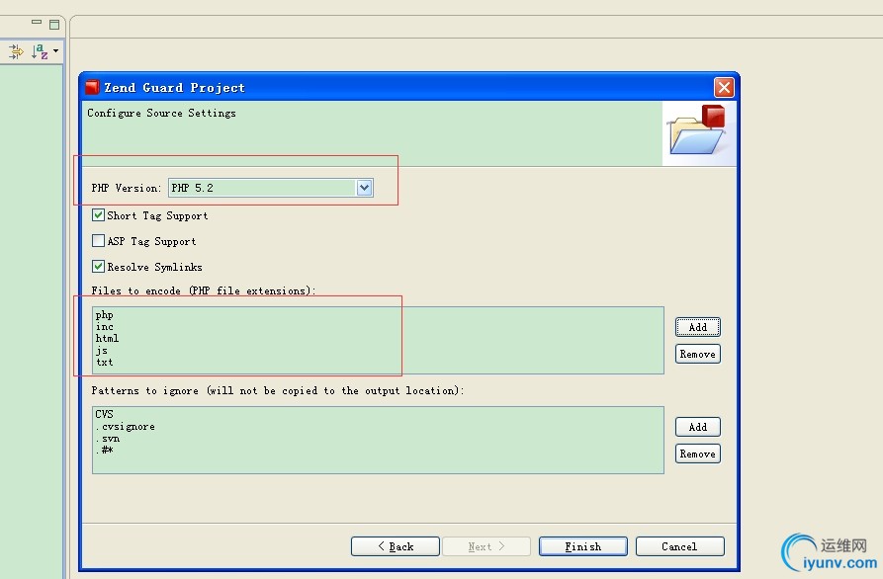This screenshot has width=883, height=579.
Task: Open the PHP Version dropdown
Action: [x=364, y=188]
